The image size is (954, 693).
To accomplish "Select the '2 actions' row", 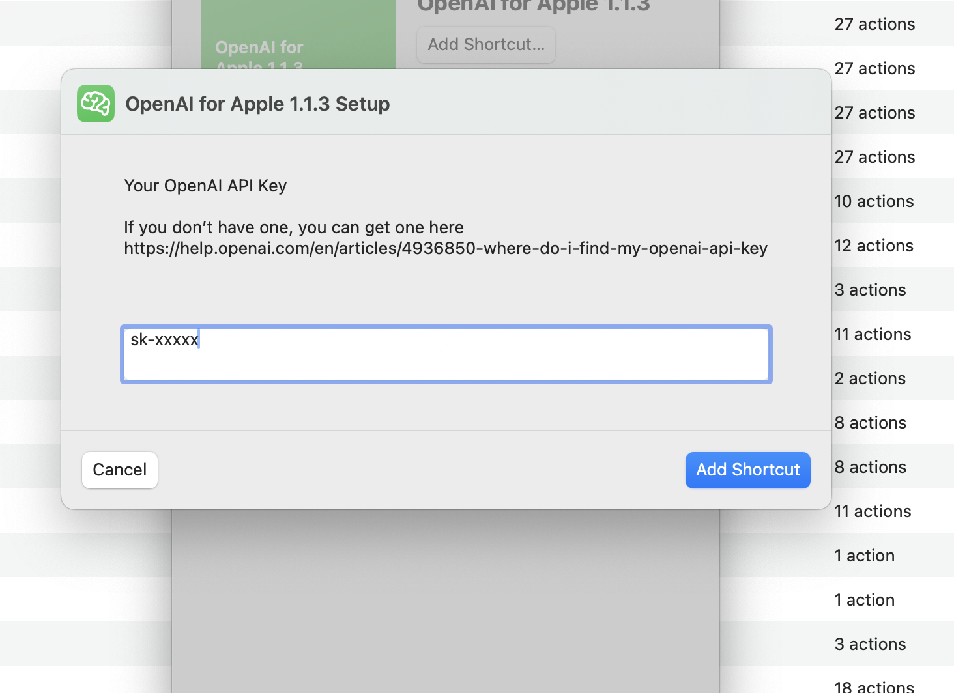I will coord(870,378).
